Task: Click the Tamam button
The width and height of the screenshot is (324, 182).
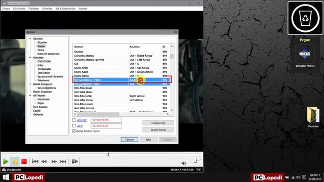Action: click(x=130, y=140)
